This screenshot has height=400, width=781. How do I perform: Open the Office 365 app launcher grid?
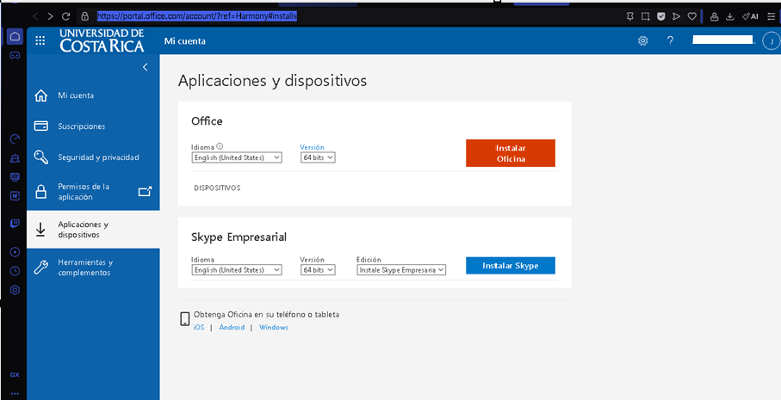tap(40, 40)
